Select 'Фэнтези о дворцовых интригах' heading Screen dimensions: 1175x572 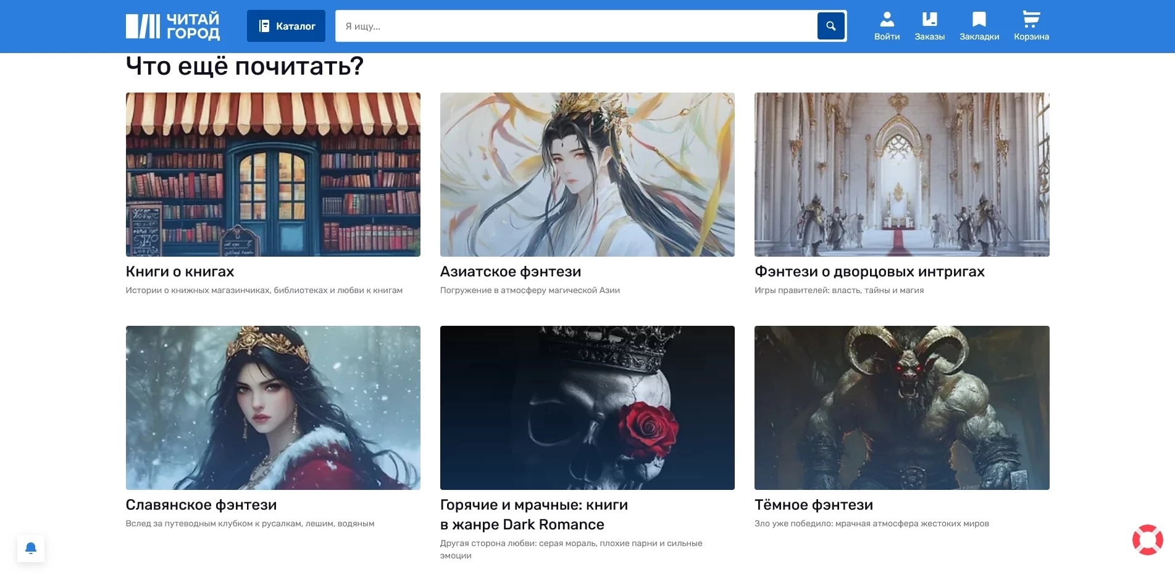click(869, 271)
